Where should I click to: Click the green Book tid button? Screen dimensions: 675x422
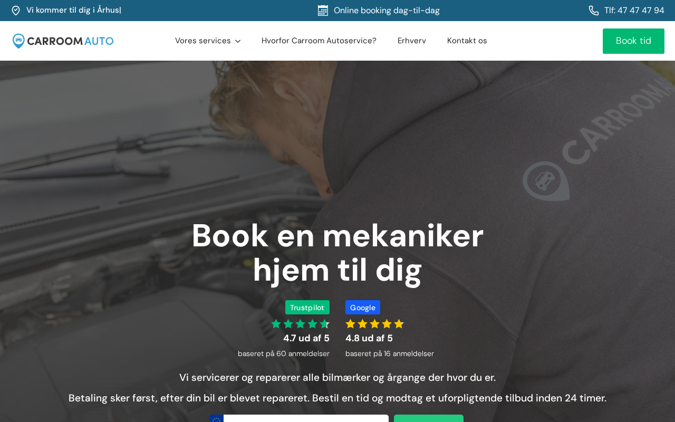[x=633, y=41]
